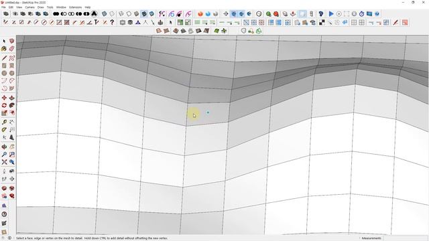Select the Sandbox Smoove tool

coord(176,31)
